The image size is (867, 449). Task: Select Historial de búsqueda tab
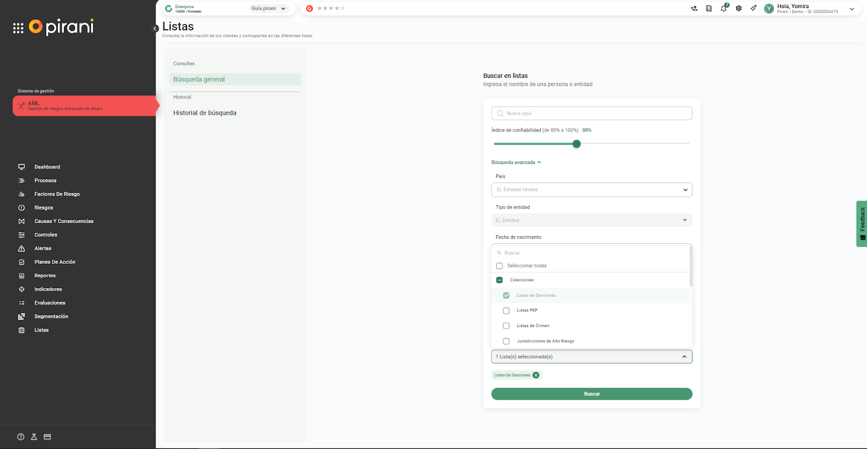[205, 113]
